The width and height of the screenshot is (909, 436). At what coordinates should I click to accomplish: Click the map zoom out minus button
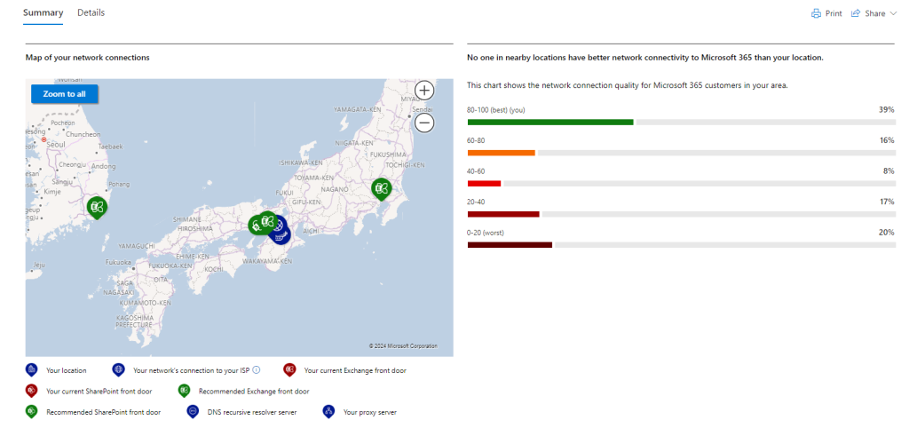(425, 123)
